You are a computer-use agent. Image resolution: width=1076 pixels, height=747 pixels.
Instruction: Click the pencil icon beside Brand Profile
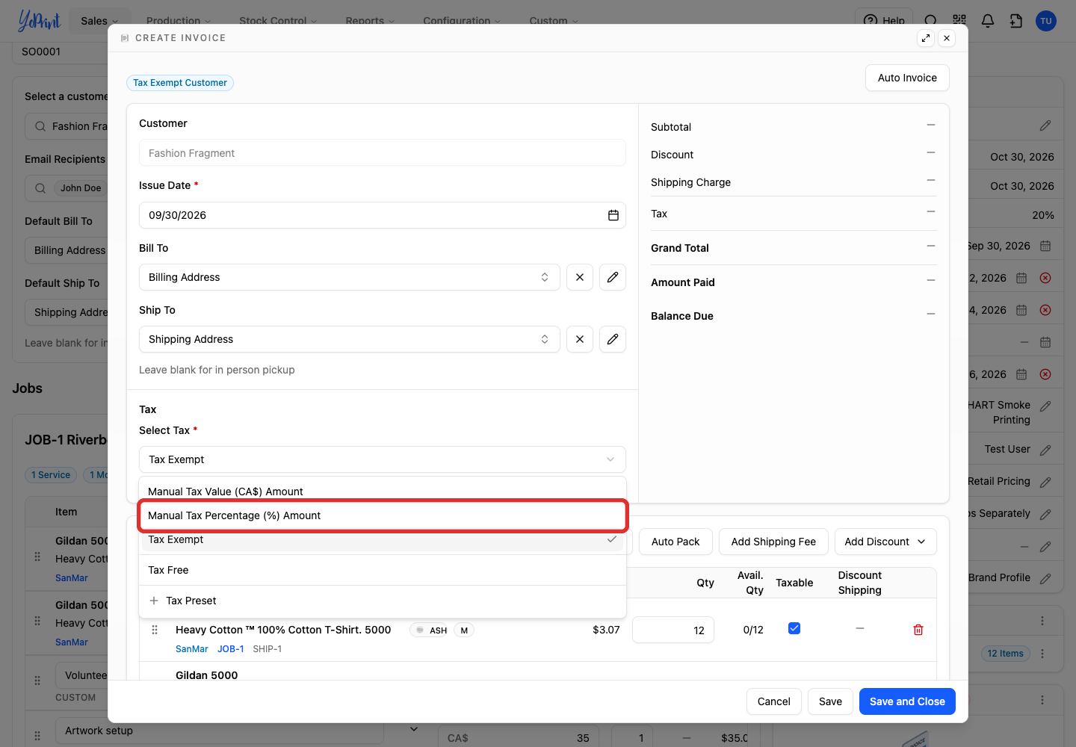[x=1045, y=578]
